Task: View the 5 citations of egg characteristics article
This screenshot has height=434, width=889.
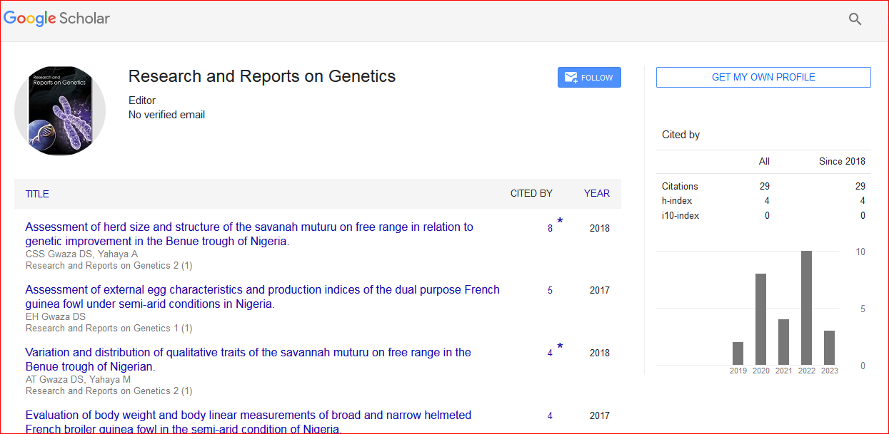Action: 550,291
